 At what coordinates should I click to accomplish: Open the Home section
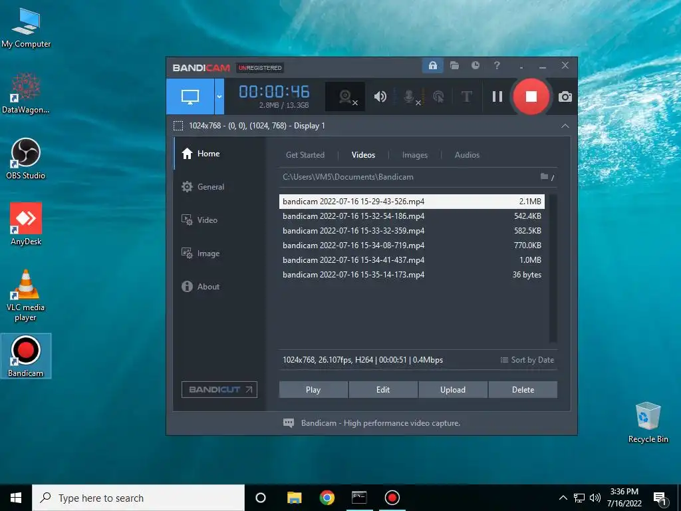pos(219,154)
